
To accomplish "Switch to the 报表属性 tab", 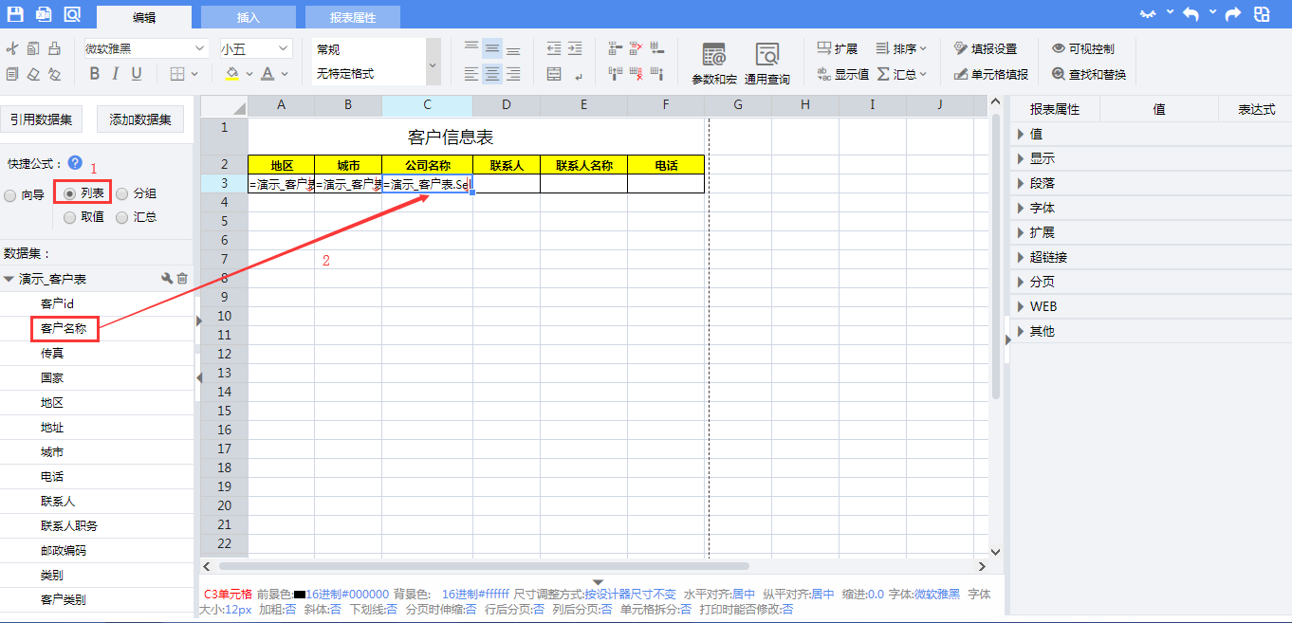I will point(352,17).
